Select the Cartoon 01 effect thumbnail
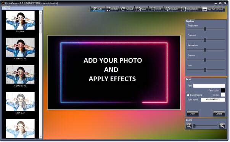 (20, 47)
